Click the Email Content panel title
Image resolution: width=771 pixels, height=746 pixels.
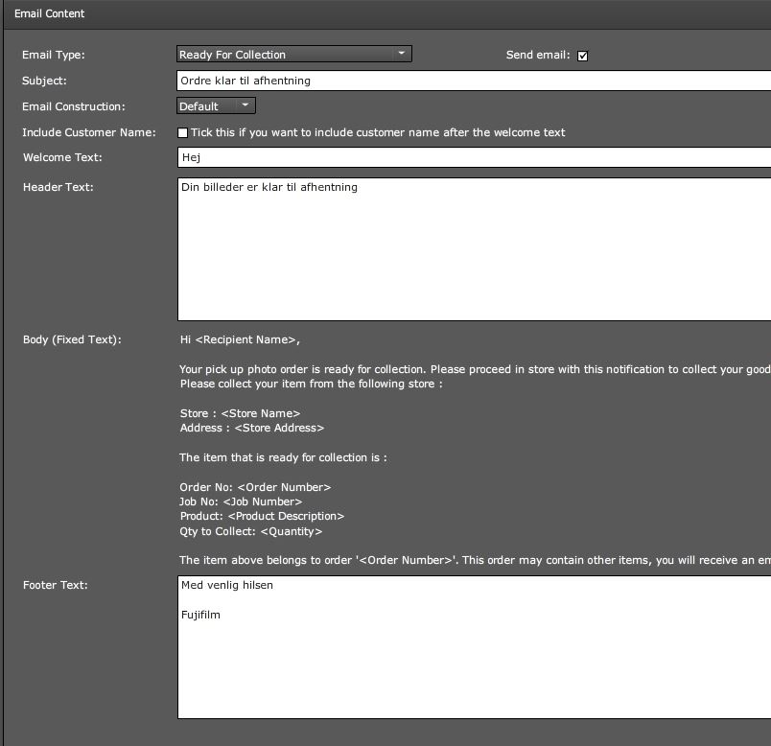pos(49,13)
